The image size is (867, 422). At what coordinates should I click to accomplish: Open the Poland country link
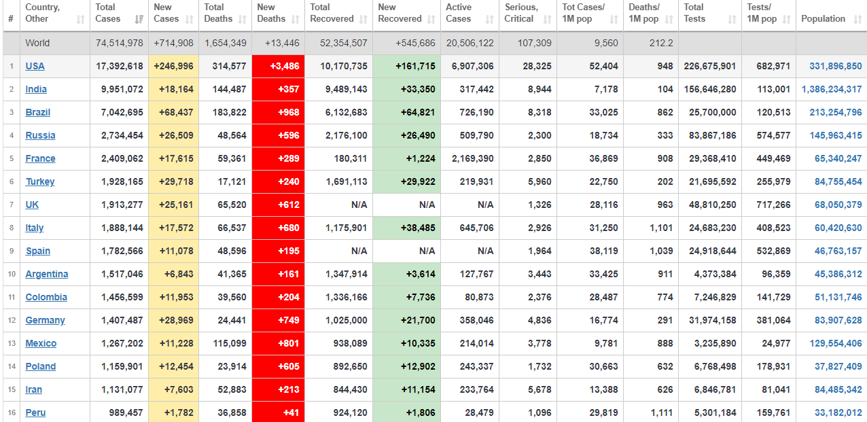tap(41, 366)
